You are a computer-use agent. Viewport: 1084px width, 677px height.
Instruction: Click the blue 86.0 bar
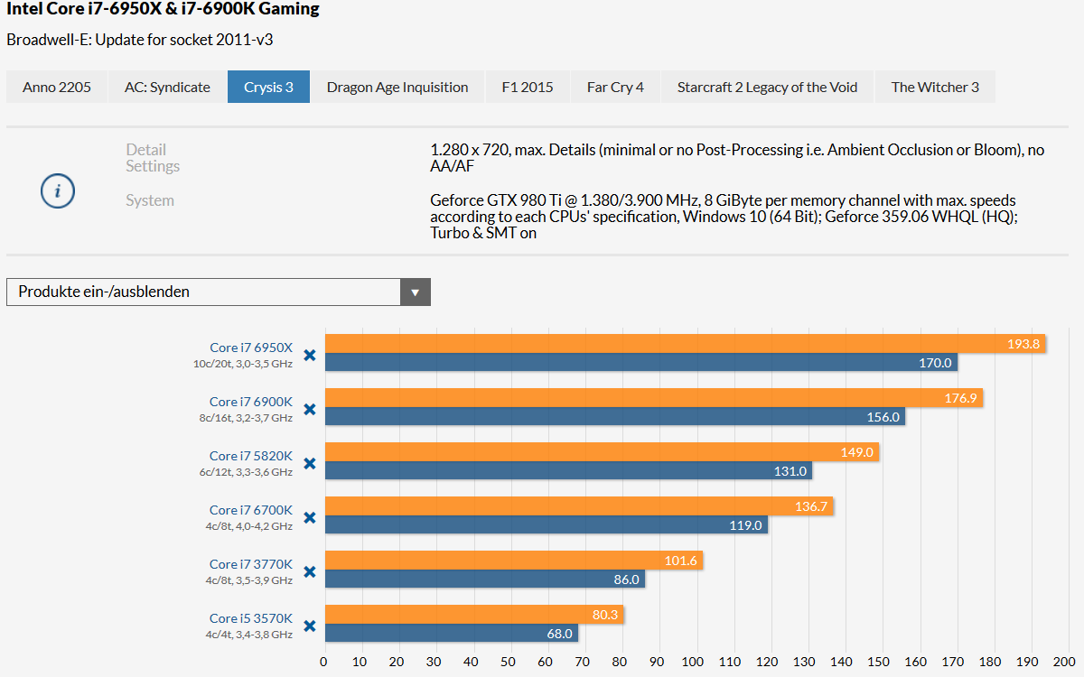[485, 580]
